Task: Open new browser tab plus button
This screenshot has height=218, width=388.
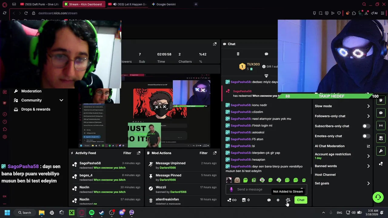Action: (196, 4)
